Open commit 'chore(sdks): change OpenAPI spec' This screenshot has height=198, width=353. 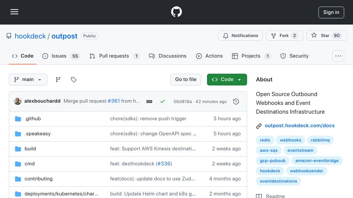point(153,133)
